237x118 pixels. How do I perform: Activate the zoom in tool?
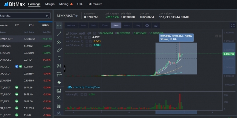click(x=59, y=98)
